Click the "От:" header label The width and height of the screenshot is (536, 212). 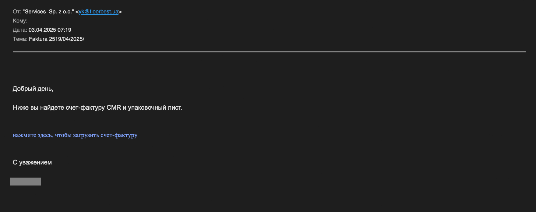[17, 12]
